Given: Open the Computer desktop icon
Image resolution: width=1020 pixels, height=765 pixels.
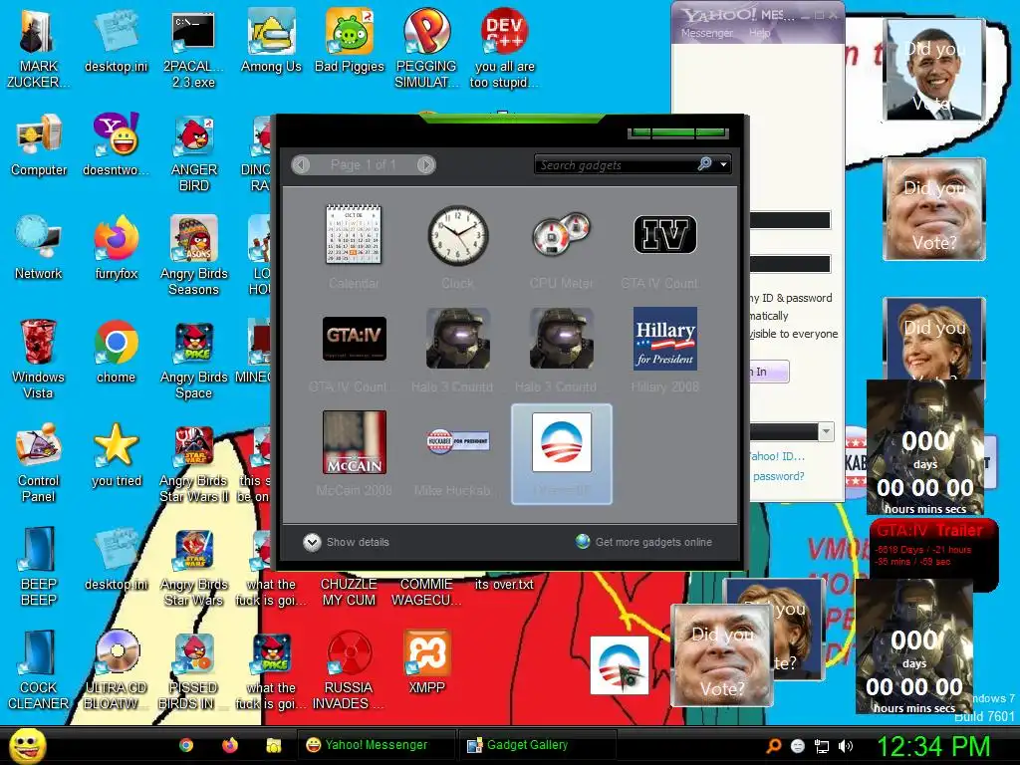Looking at the screenshot, I should (39, 145).
